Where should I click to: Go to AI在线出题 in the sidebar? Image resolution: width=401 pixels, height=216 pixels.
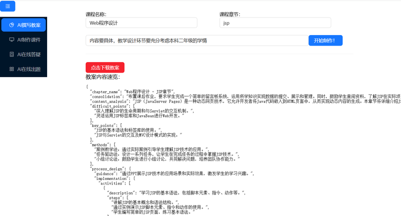[24, 69]
